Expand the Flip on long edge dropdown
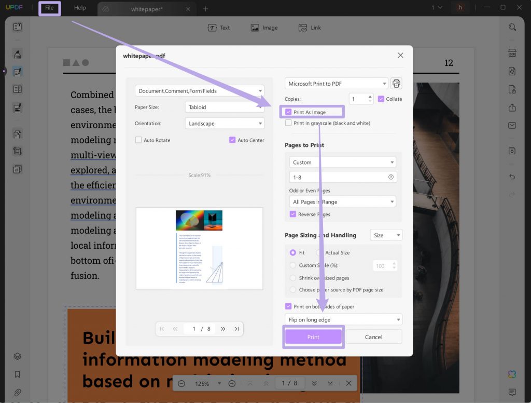This screenshot has width=531, height=403. click(343, 319)
